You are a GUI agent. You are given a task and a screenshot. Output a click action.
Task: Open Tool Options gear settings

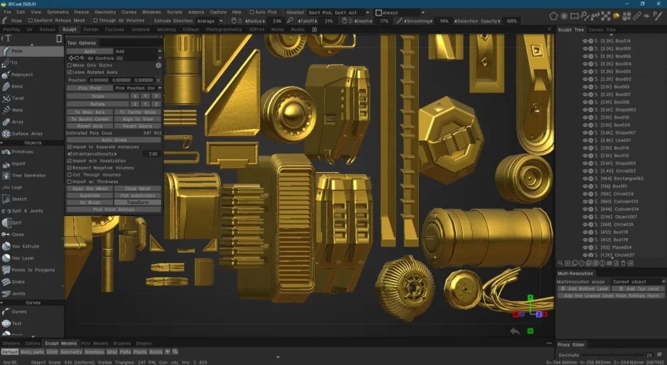(x=158, y=65)
